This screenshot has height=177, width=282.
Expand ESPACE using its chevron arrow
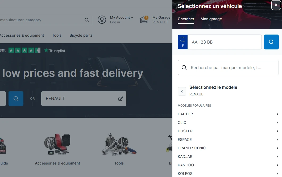point(277,140)
